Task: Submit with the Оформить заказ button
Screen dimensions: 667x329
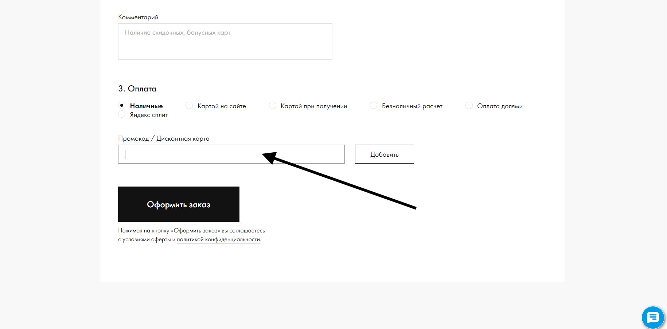Action: (179, 204)
